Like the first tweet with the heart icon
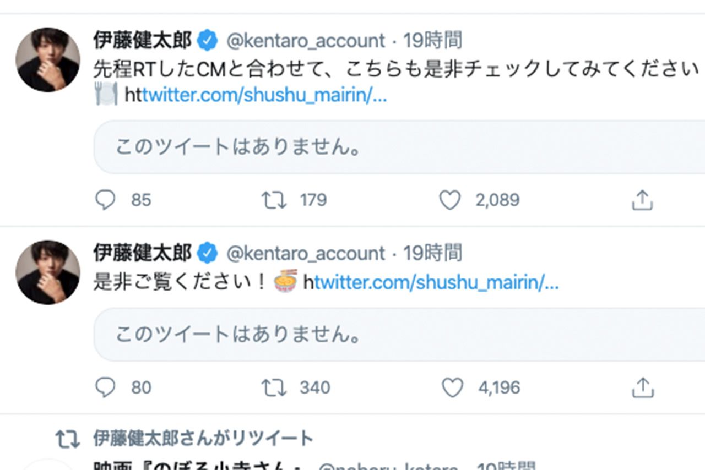This screenshot has height=470, width=705. click(450, 200)
